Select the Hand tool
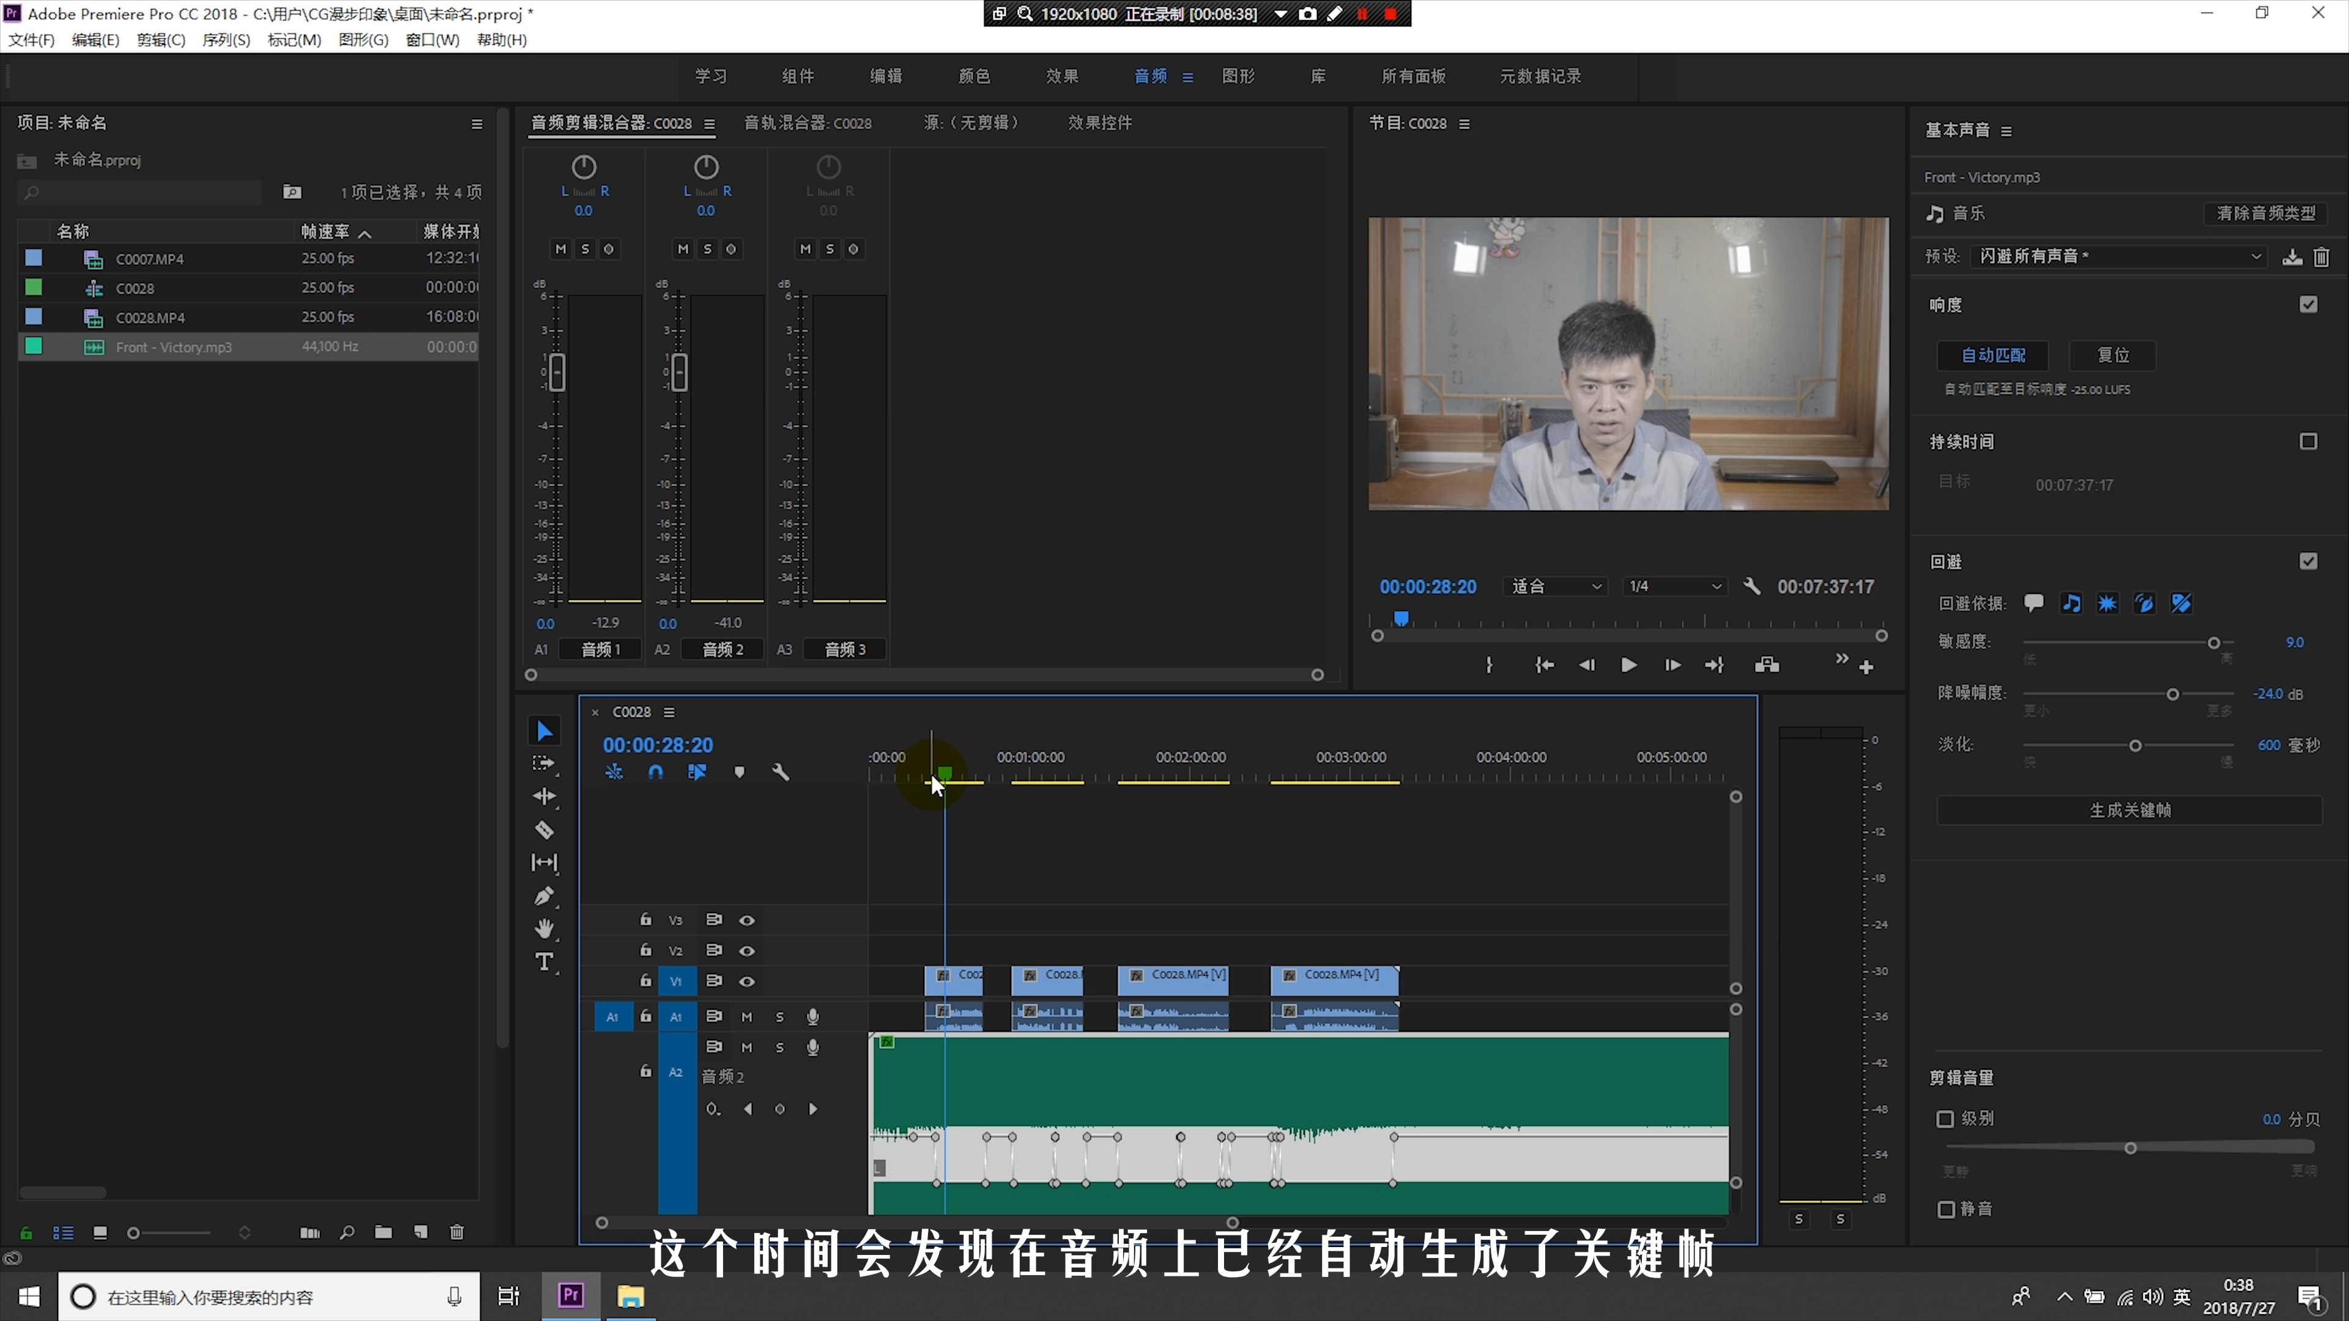 (x=544, y=929)
